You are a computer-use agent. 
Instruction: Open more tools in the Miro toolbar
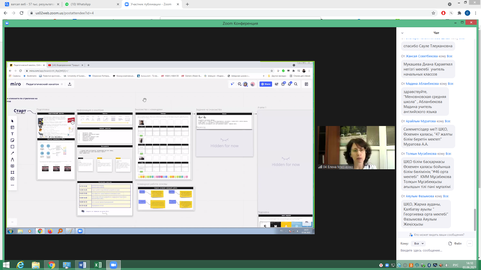click(x=12, y=185)
